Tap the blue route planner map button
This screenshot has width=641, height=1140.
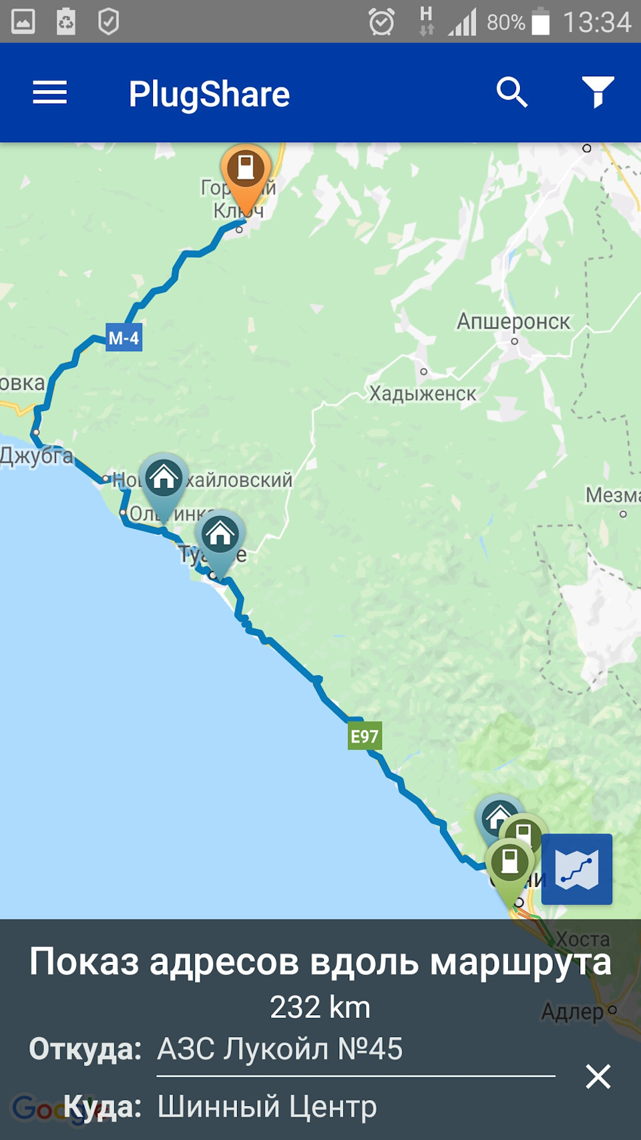(577, 869)
